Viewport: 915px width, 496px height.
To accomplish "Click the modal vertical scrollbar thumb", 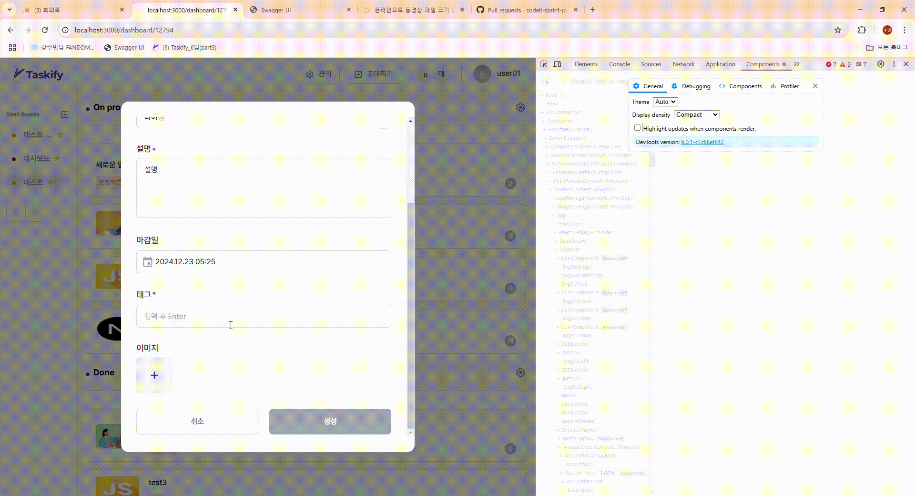I will pyautogui.click(x=410, y=315).
